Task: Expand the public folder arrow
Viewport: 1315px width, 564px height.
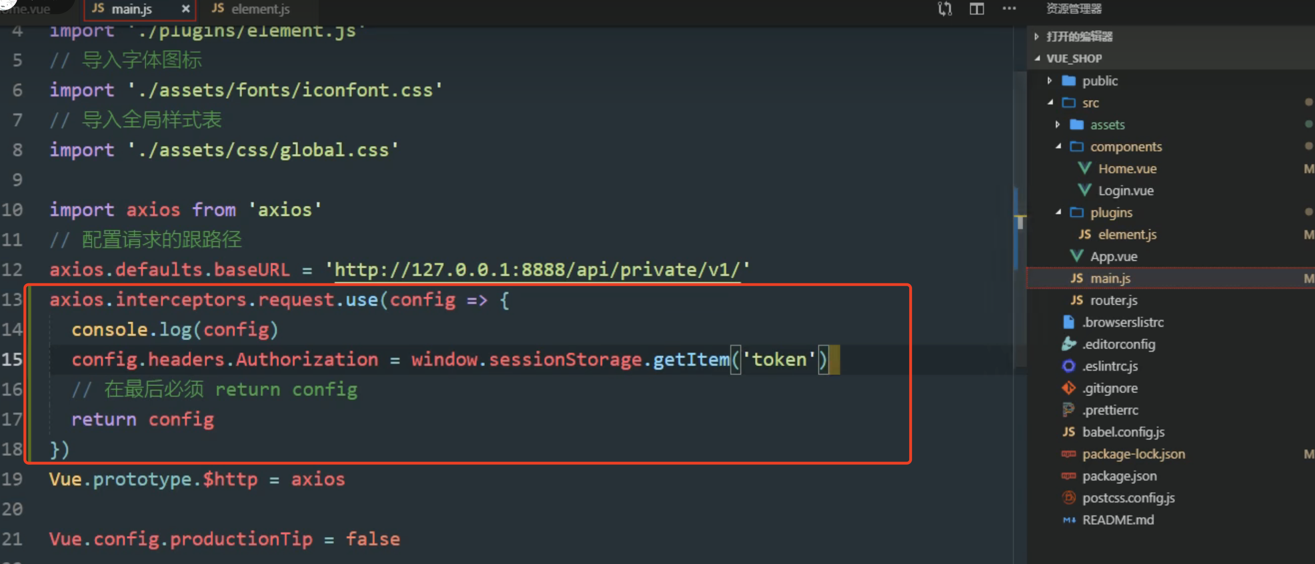Action: click(1049, 81)
